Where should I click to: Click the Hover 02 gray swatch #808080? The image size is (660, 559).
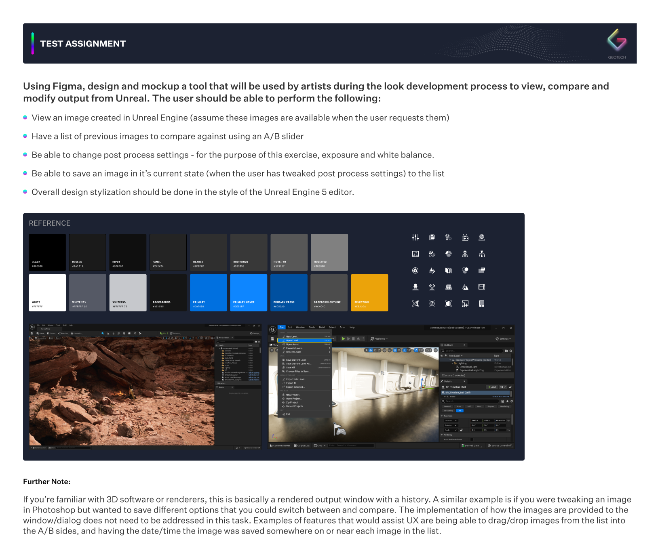329,252
